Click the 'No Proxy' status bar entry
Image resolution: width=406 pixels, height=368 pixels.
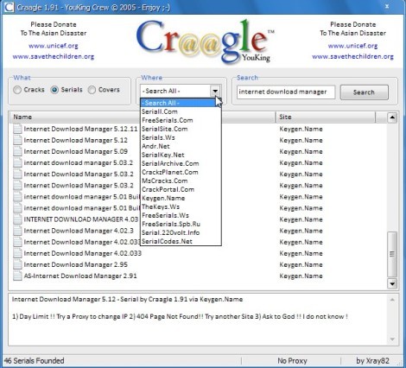pyautogui.click(x=292, y=361)
